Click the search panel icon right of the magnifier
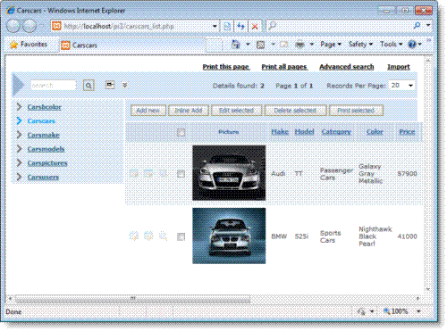The width and height of the screenshot is (447, 331). pos(110,85)
